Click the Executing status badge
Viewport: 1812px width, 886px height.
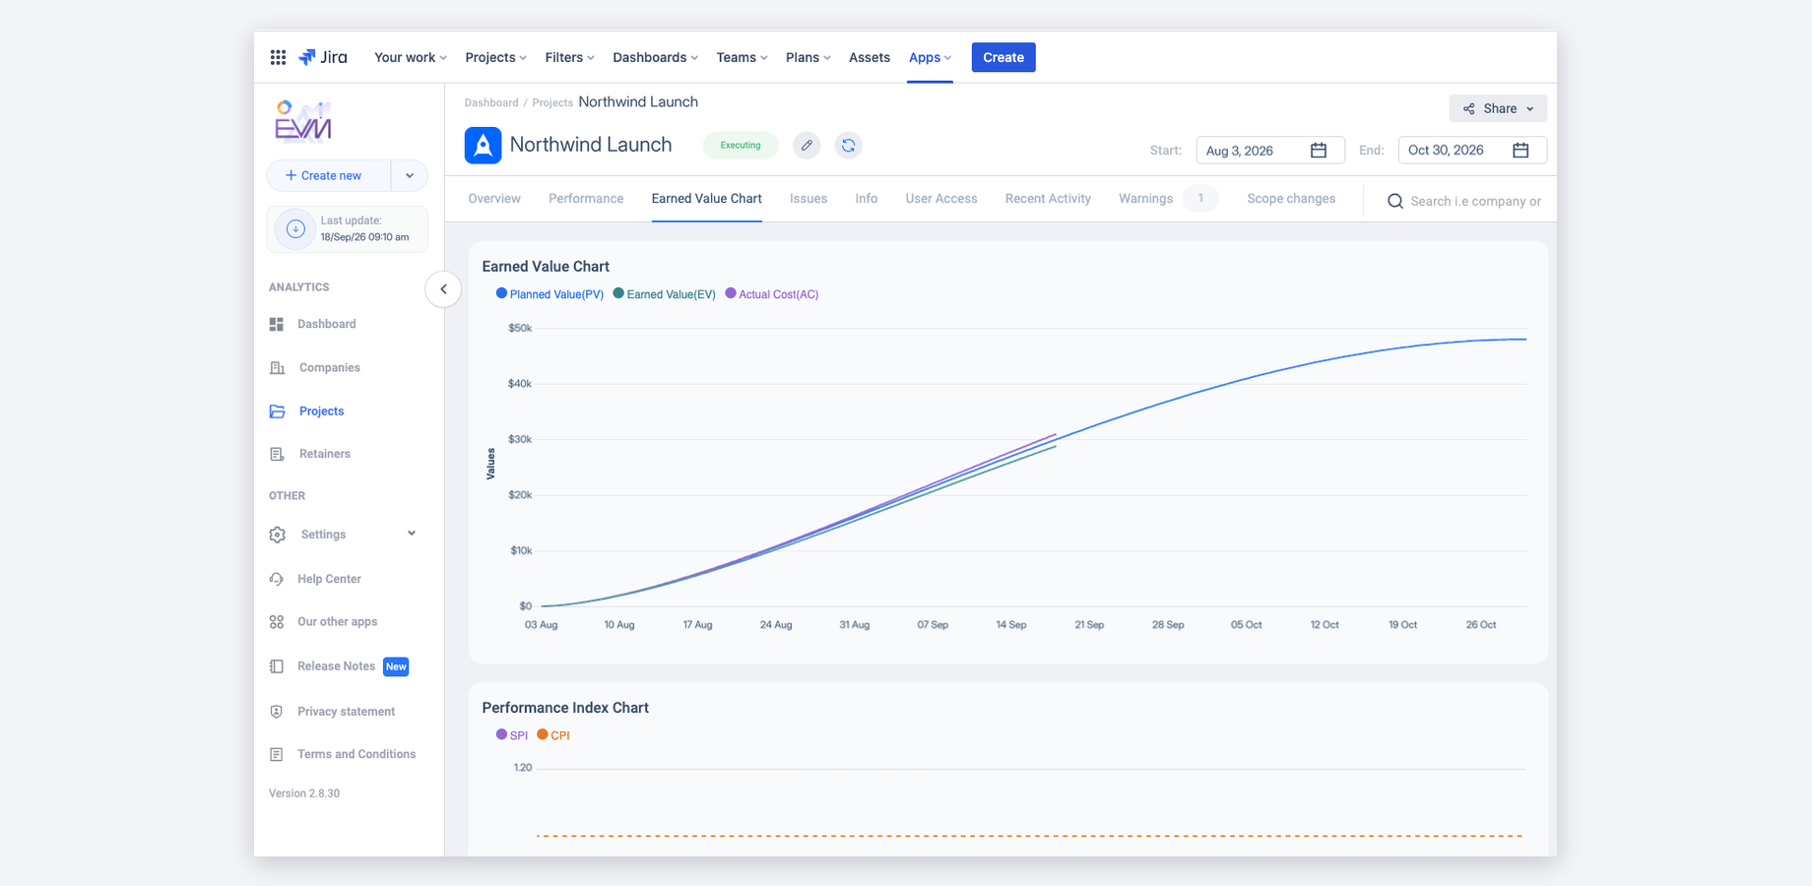[741, 146]
